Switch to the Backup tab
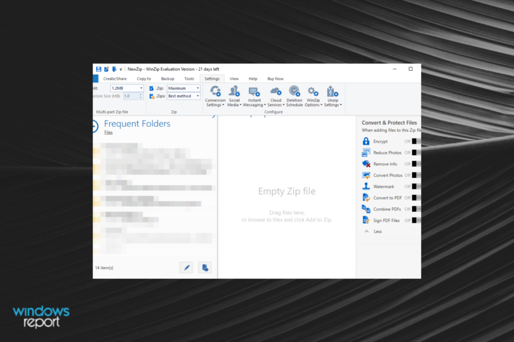Screen dimensions: 514x342 point(168,79)
